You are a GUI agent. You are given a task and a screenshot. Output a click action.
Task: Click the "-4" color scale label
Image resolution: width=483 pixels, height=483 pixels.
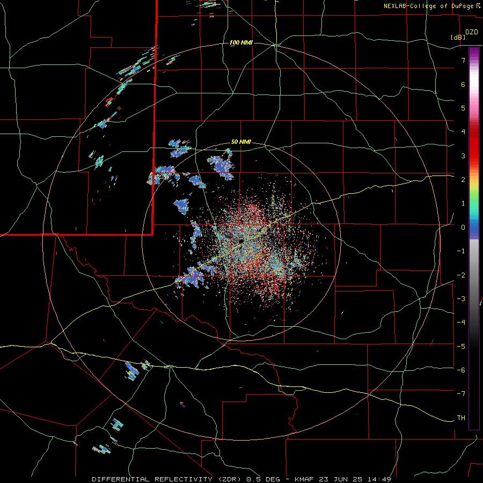pyautogui.click(x=461, y=323)
